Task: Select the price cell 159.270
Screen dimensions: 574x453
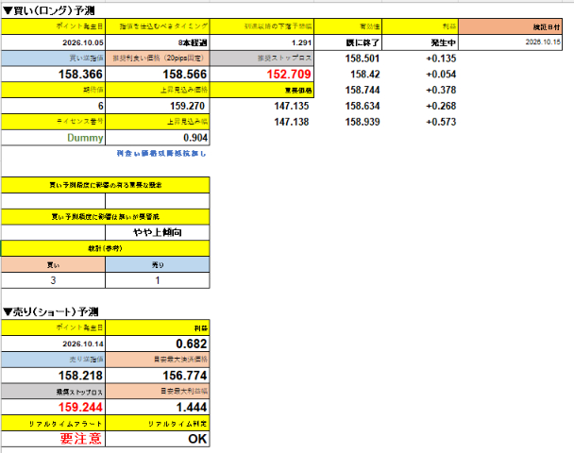Action: (x=158, y=106)
